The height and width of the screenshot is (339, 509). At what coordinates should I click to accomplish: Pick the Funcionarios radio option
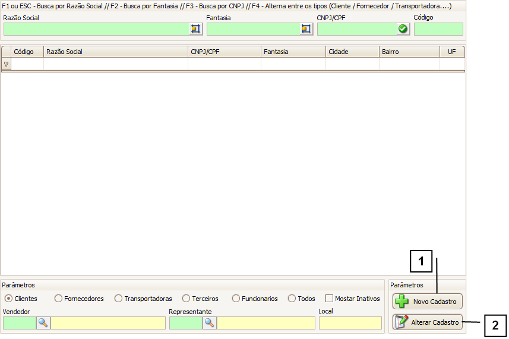pos(236,299)
